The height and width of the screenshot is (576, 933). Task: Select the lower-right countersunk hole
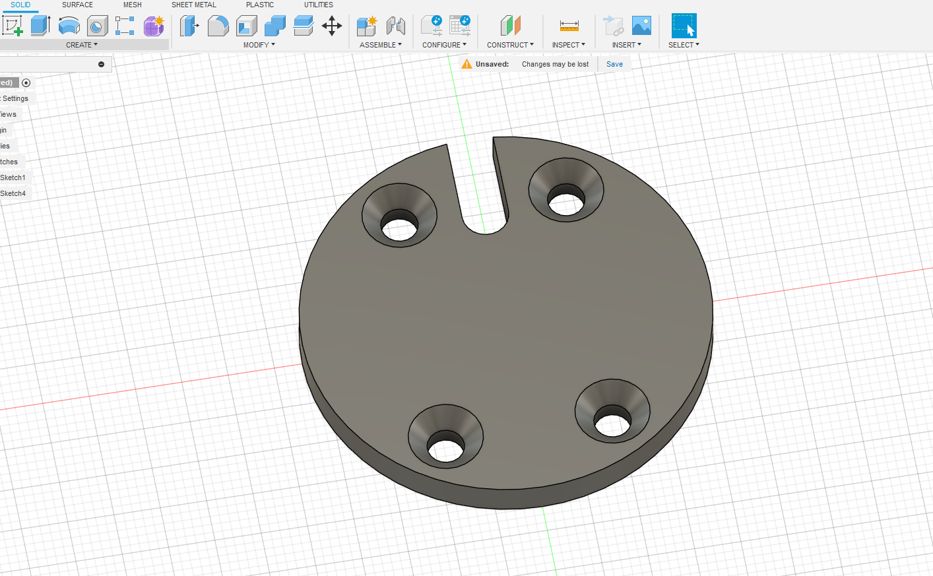pyautogui.click(x=612, y=412)
